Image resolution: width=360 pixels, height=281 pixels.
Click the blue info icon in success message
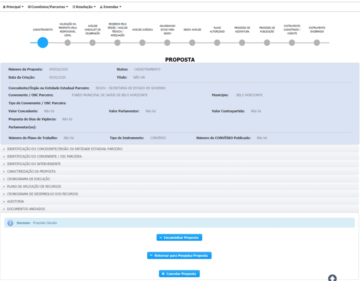tap(10, 223)
